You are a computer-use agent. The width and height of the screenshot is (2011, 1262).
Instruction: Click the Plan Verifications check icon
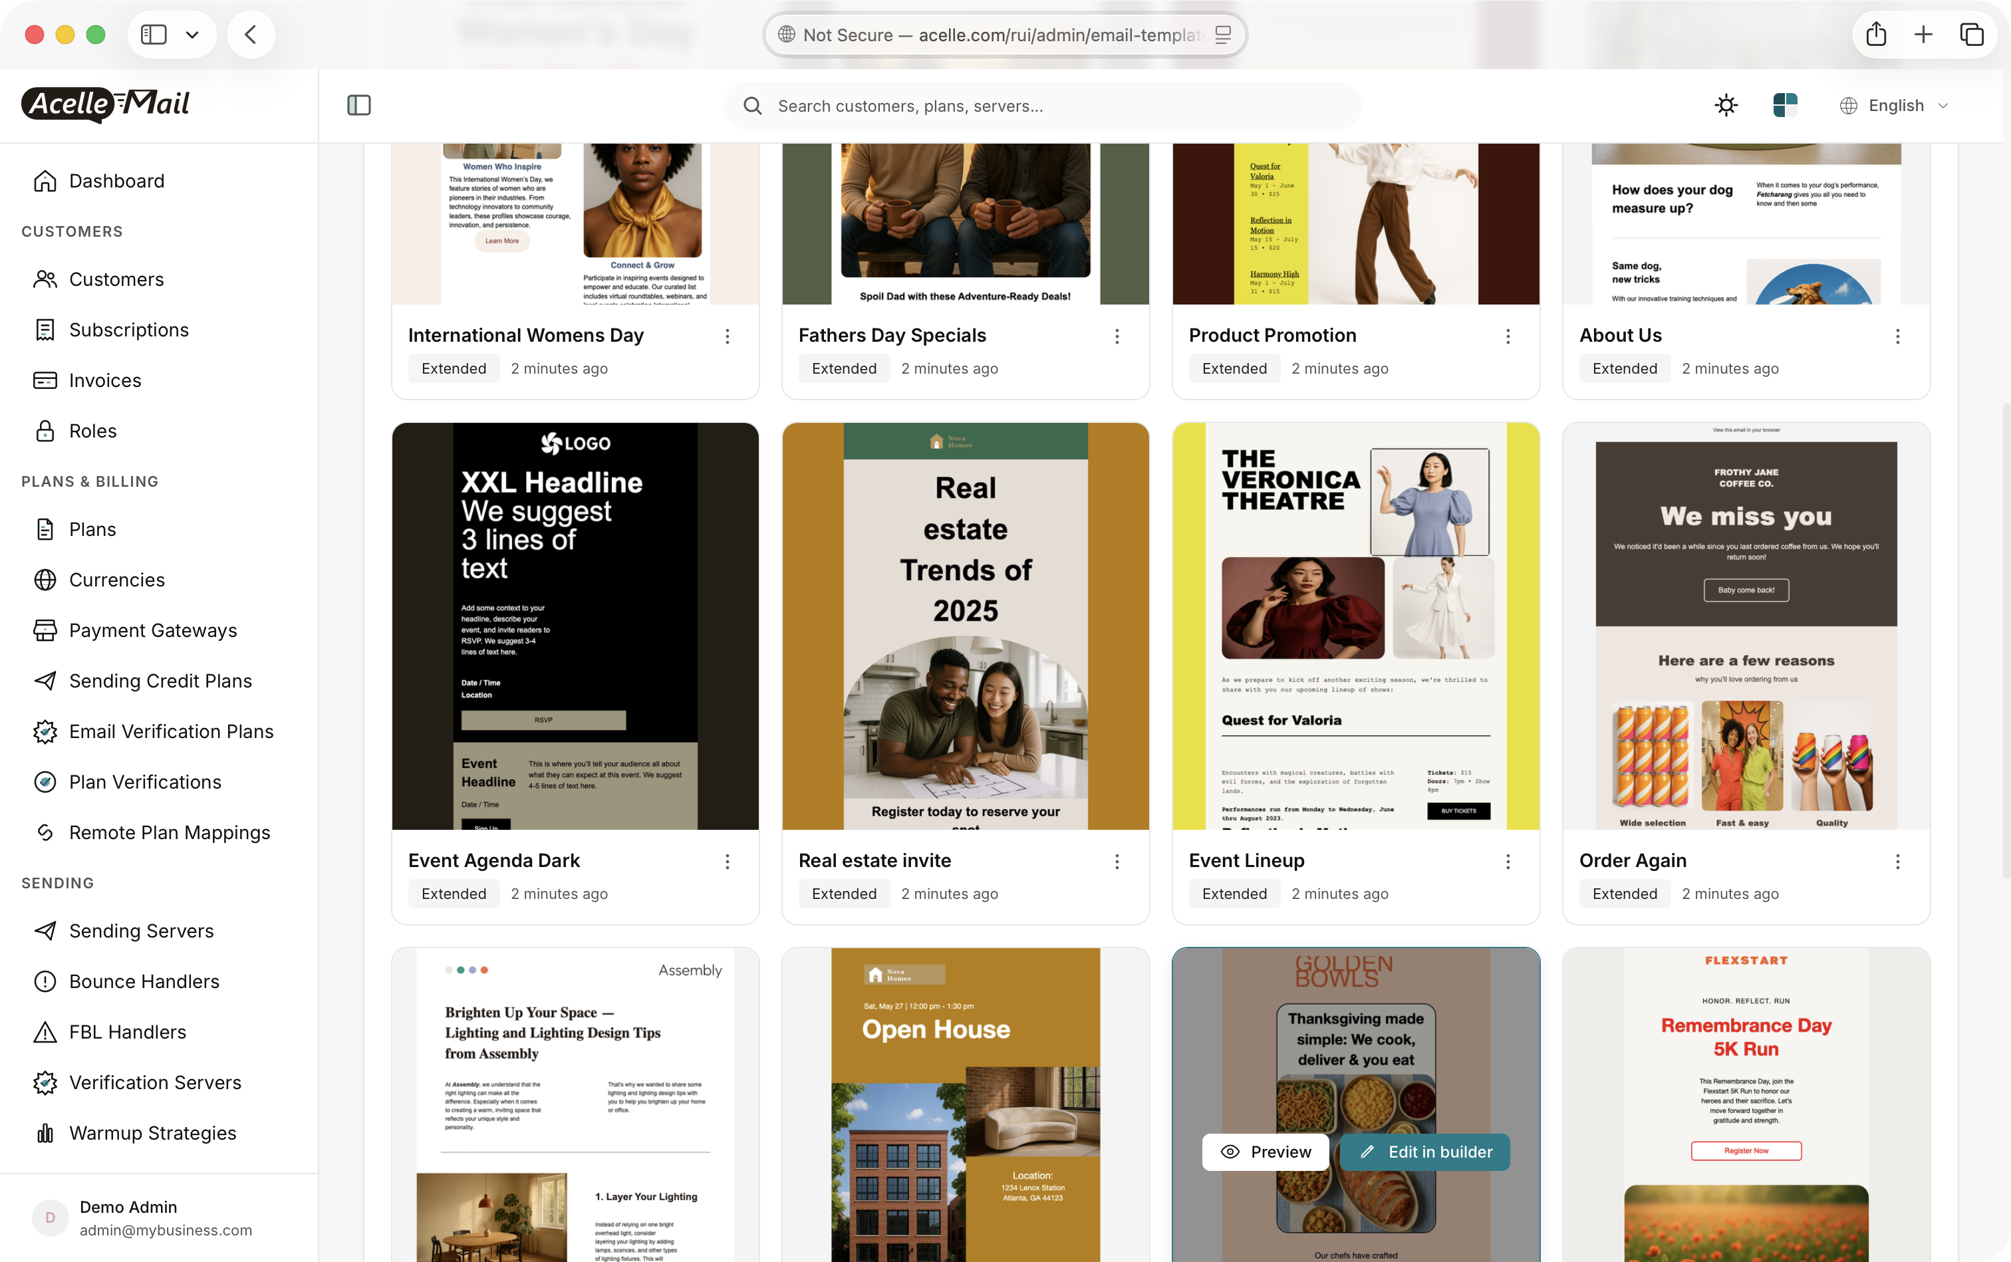pos(45,782)
